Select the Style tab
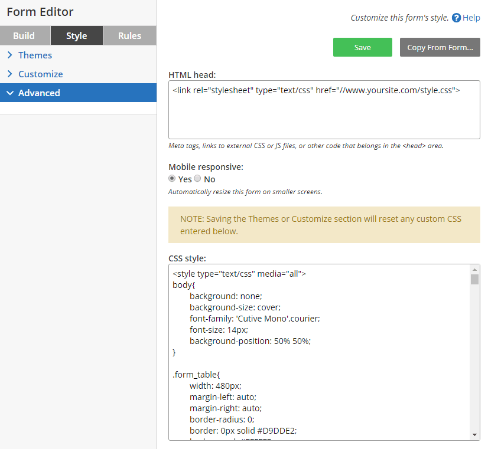 pyautogui.click(x=76, y=35)
